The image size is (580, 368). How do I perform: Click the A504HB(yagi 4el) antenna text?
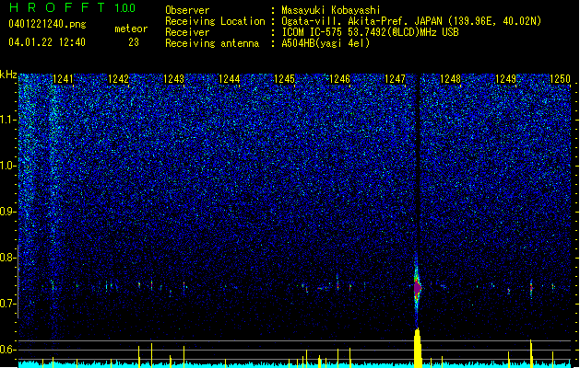[326, 43]
